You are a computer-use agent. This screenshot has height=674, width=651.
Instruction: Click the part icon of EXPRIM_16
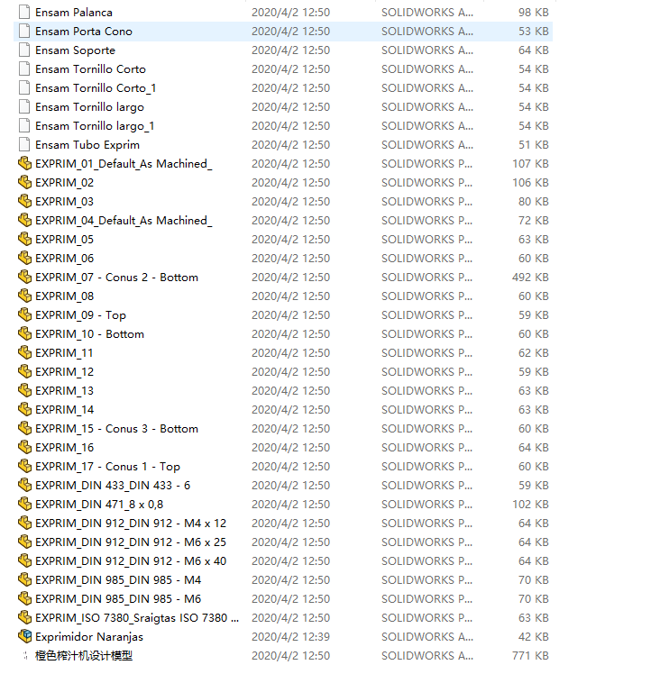click(24, 447)
